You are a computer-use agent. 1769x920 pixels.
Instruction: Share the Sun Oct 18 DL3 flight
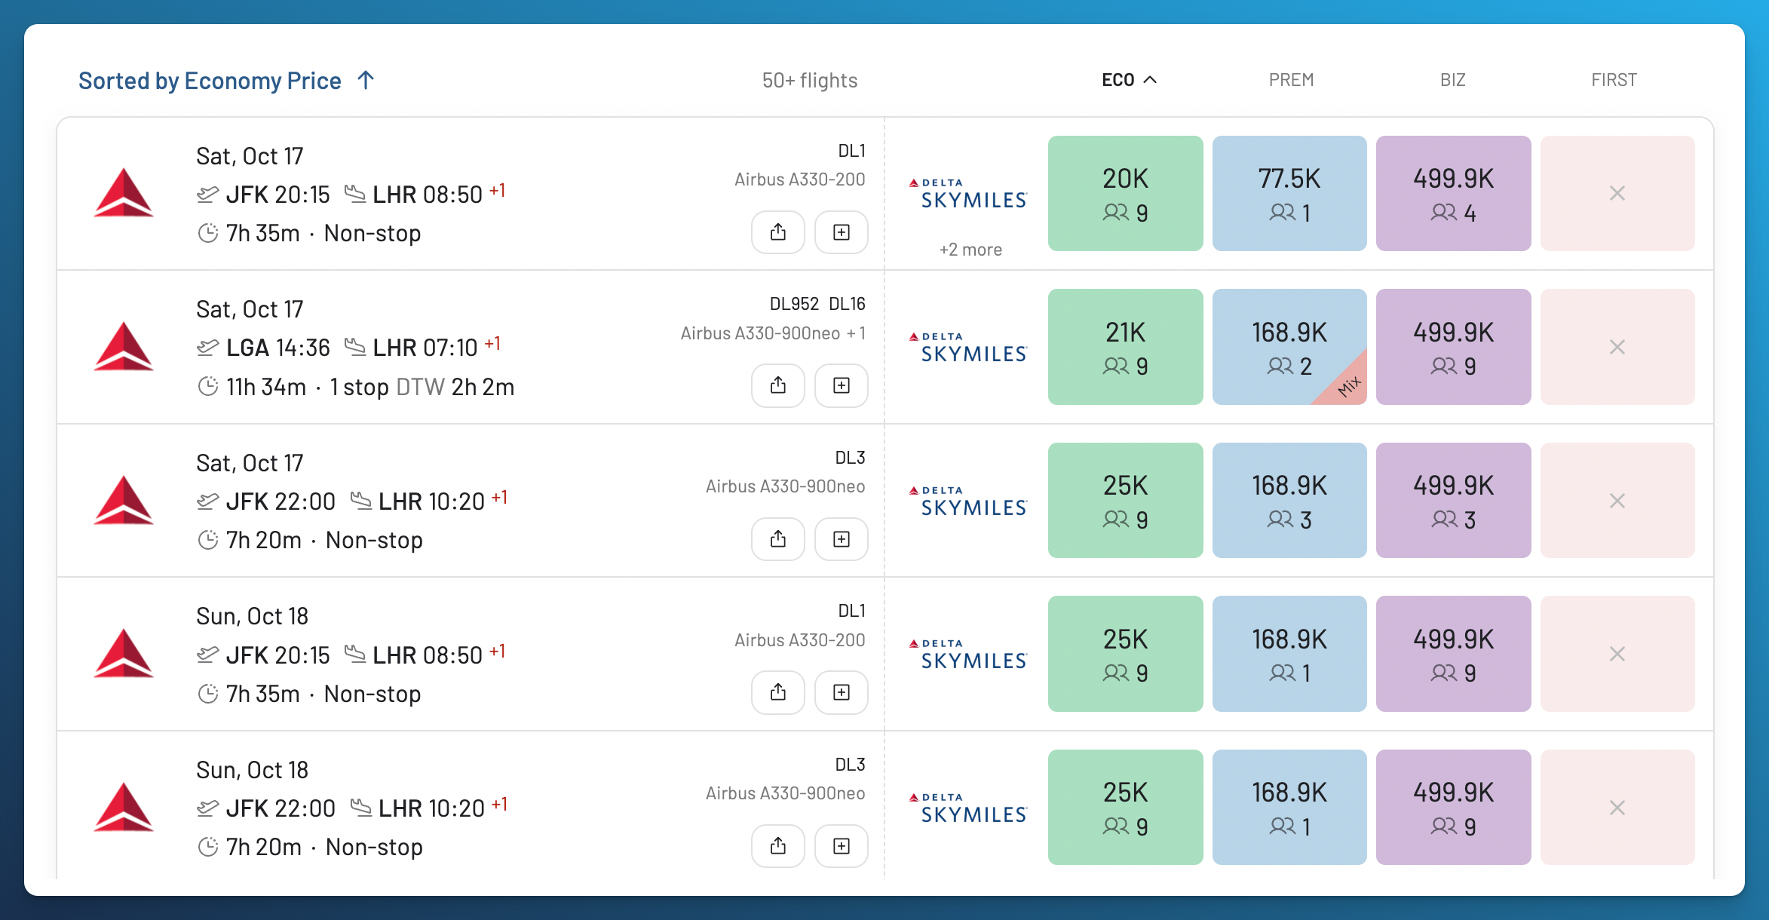(x=778, y=846)
